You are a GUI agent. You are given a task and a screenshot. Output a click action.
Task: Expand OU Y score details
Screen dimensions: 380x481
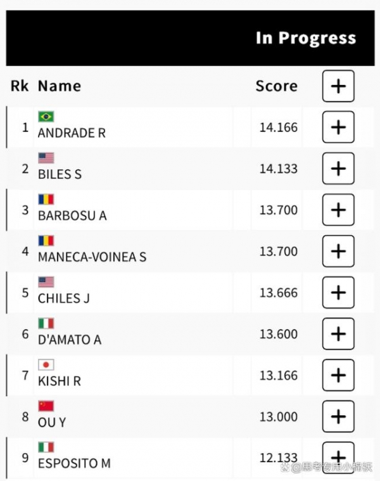(338, 416)
